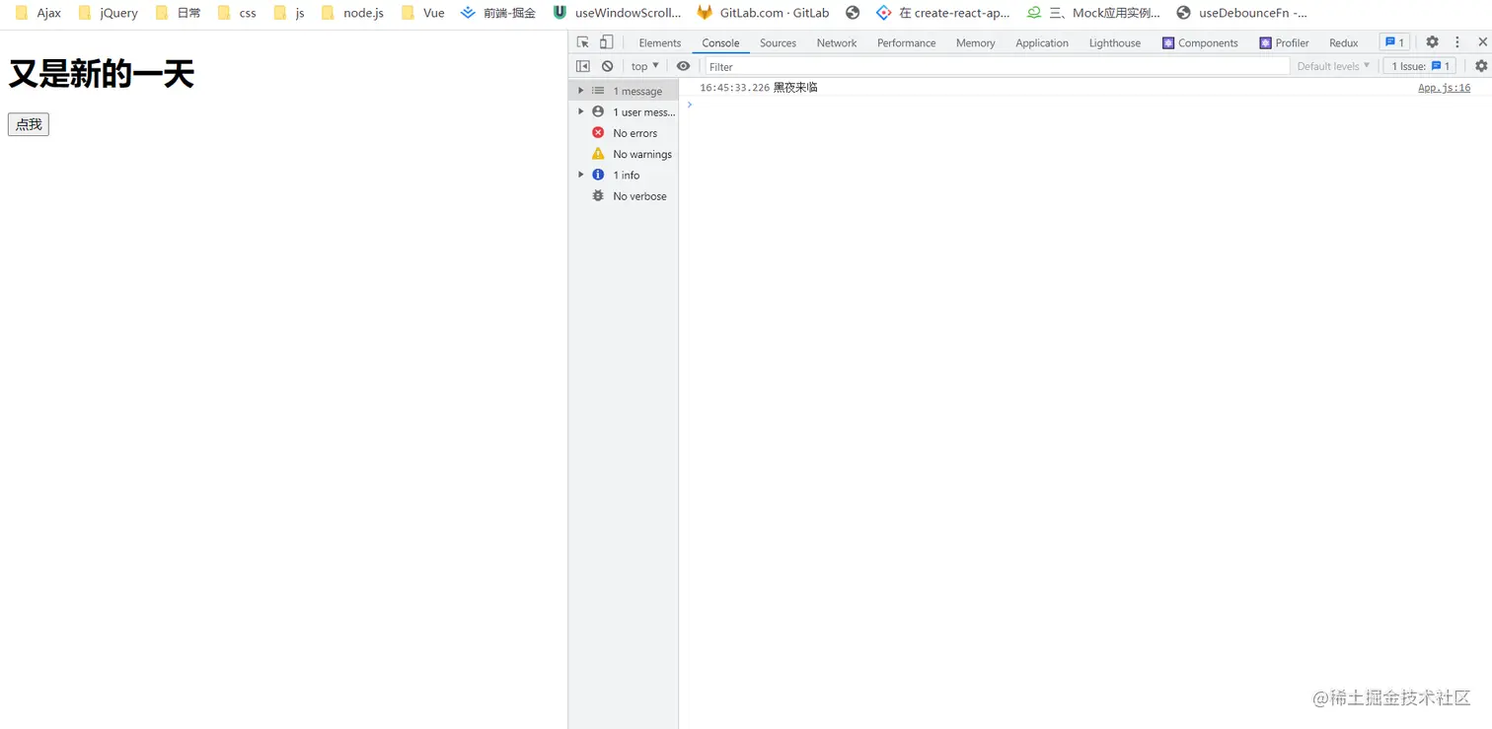This screenshot has width=1492, height=729.
Task: Open the Default levels dropdown
Action: (x=1333, y=66)
